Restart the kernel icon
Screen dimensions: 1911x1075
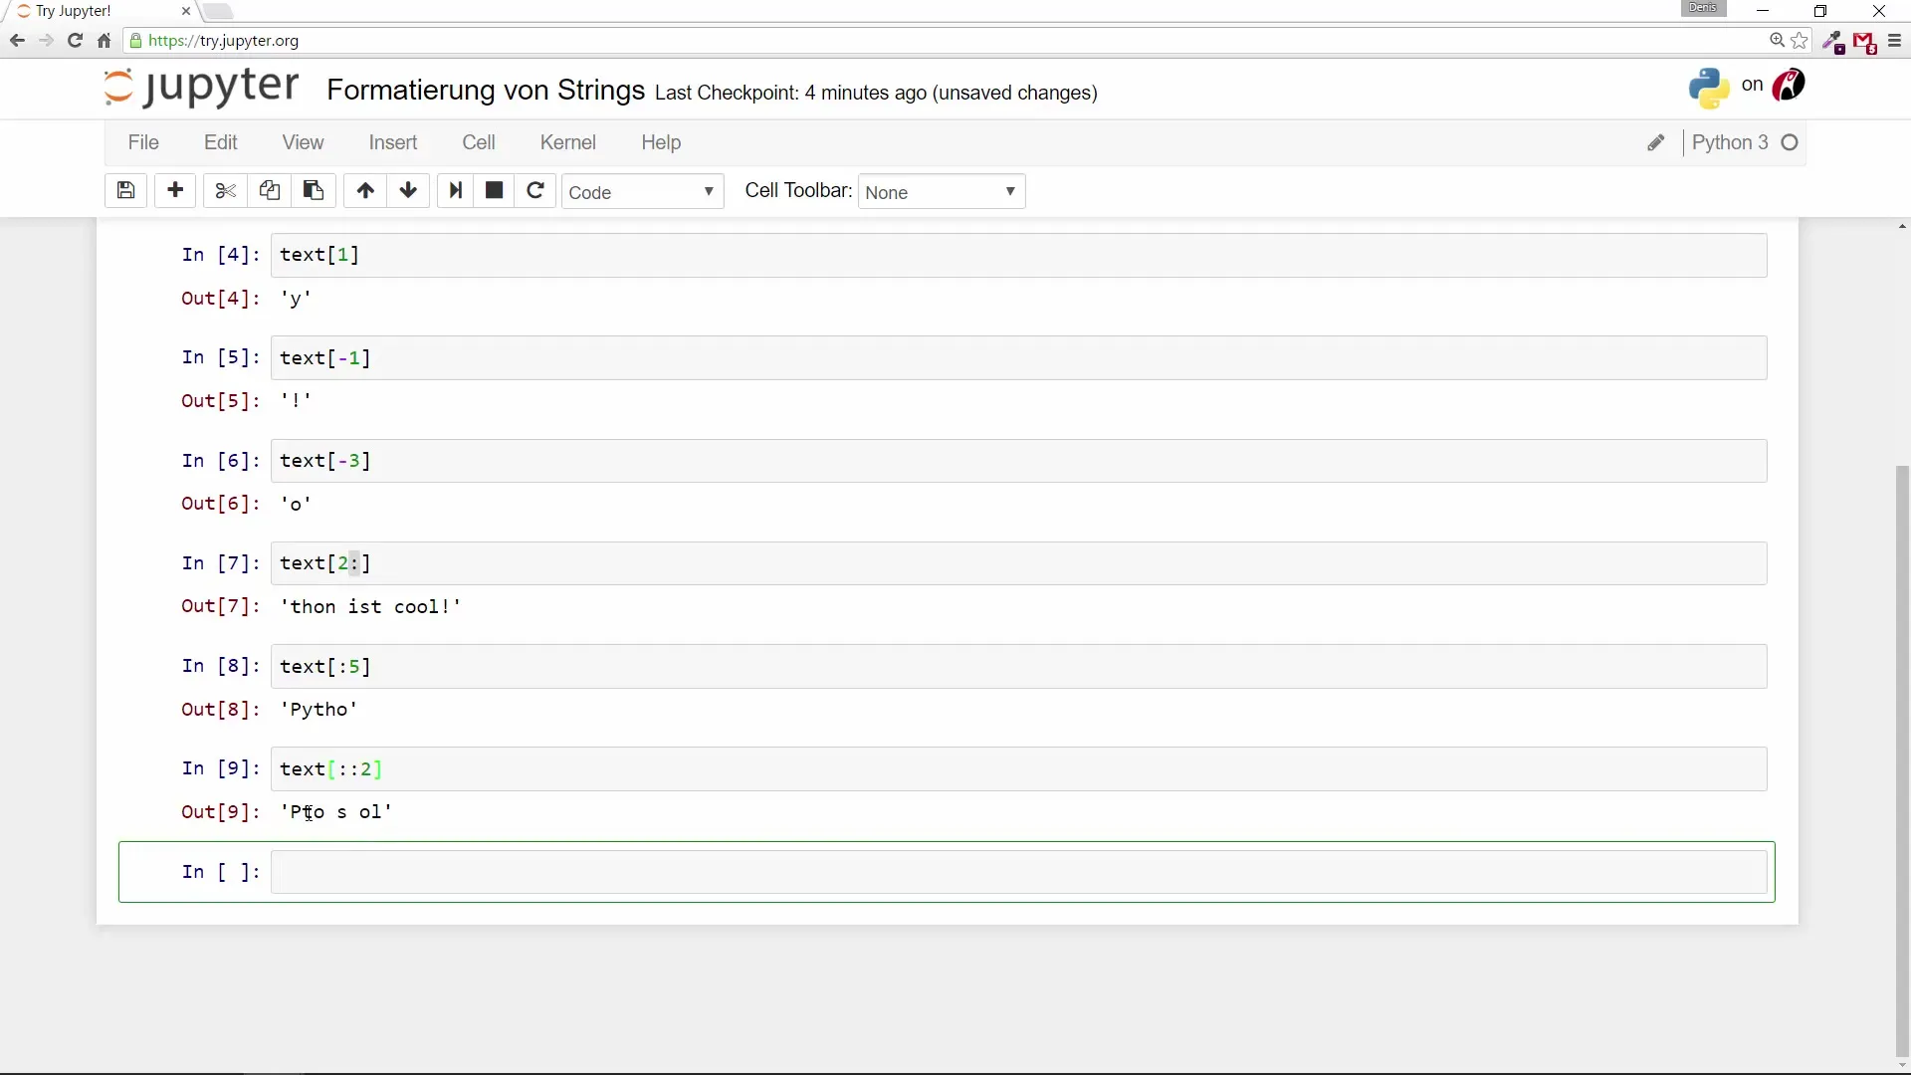[535, 191]
